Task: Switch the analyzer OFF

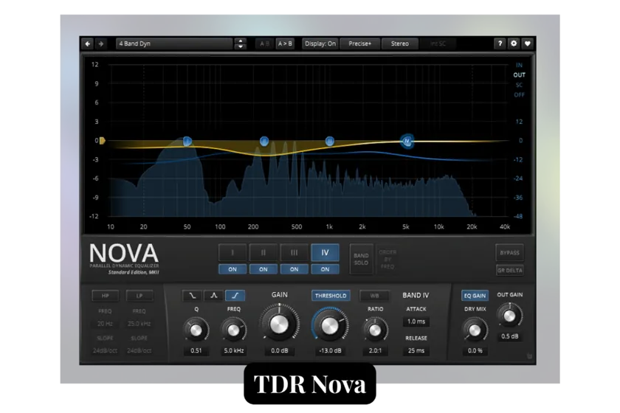Action: (519, 95)
